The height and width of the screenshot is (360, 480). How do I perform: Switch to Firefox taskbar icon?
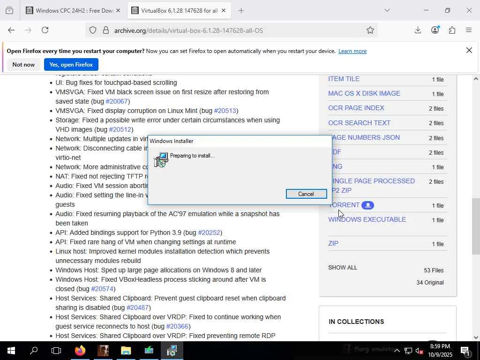[x=80, y=351]
